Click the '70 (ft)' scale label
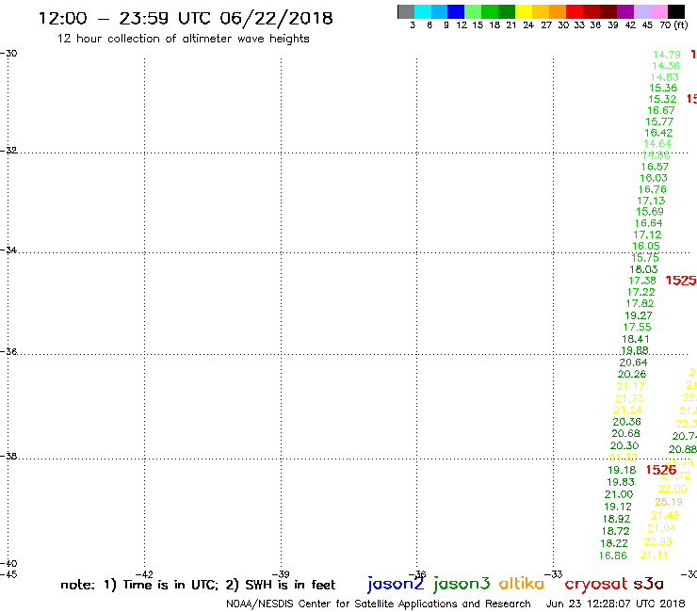The image size is (697, 612). point(673,25)
